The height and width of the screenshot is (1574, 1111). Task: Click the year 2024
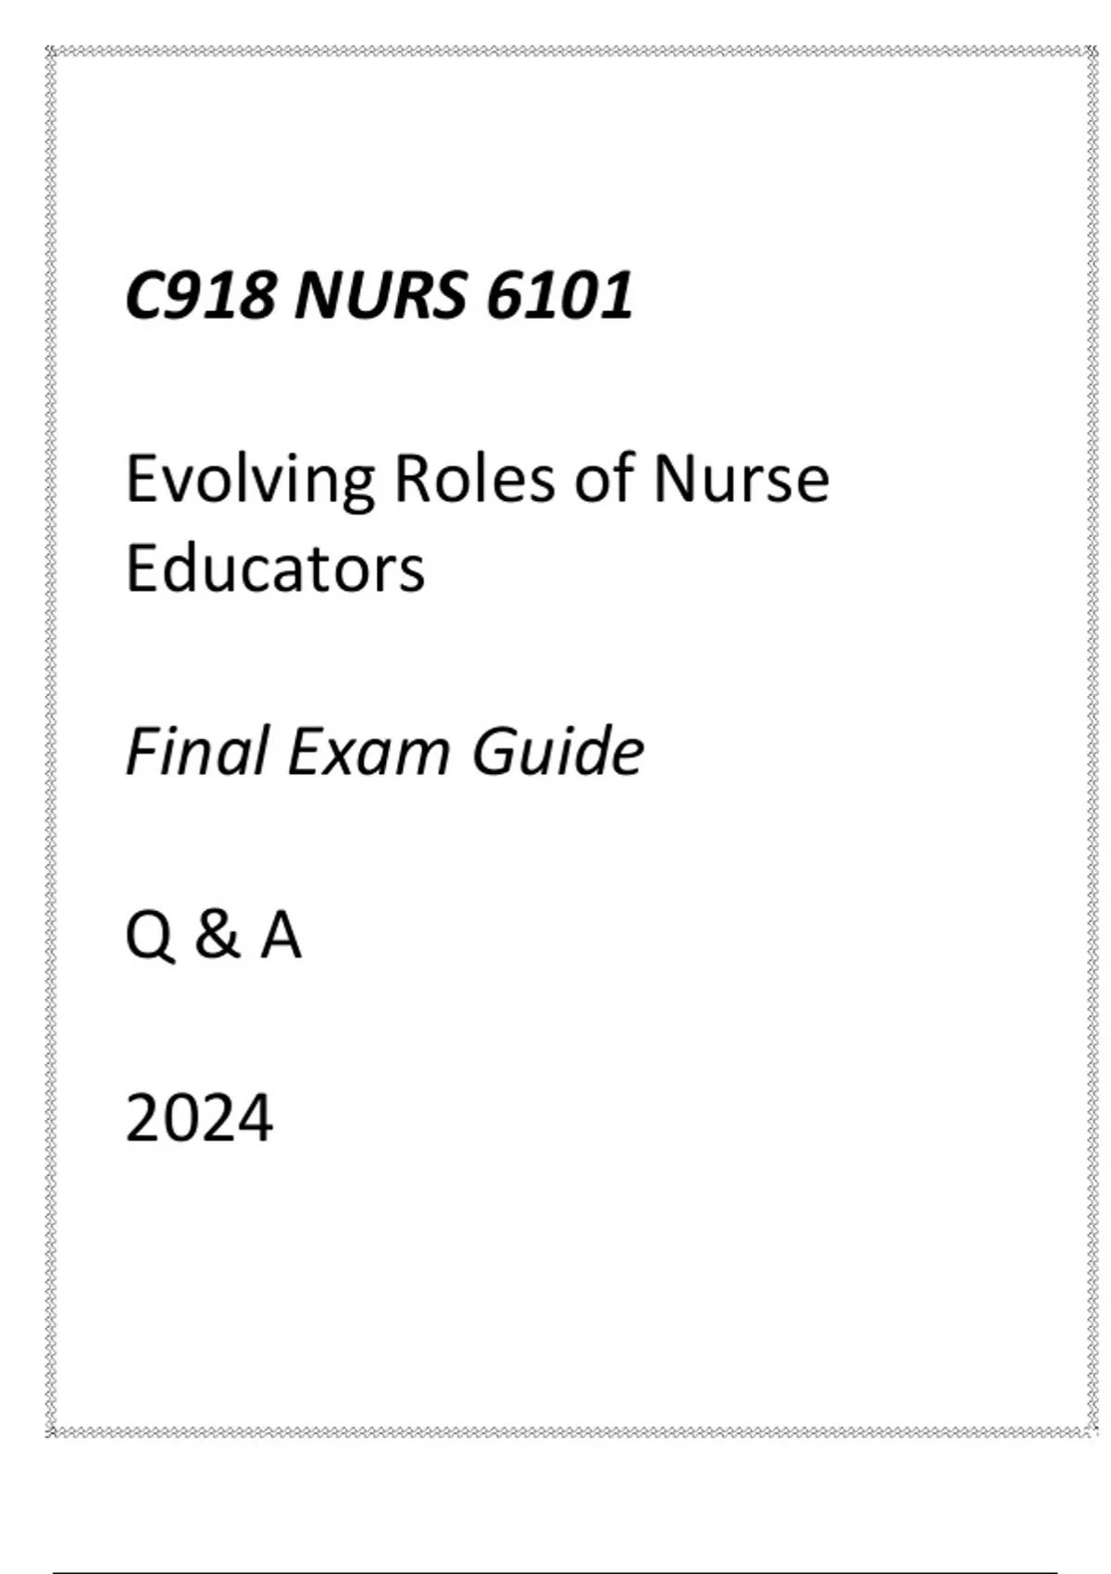pyautogui.click(x=199, y=1118)
